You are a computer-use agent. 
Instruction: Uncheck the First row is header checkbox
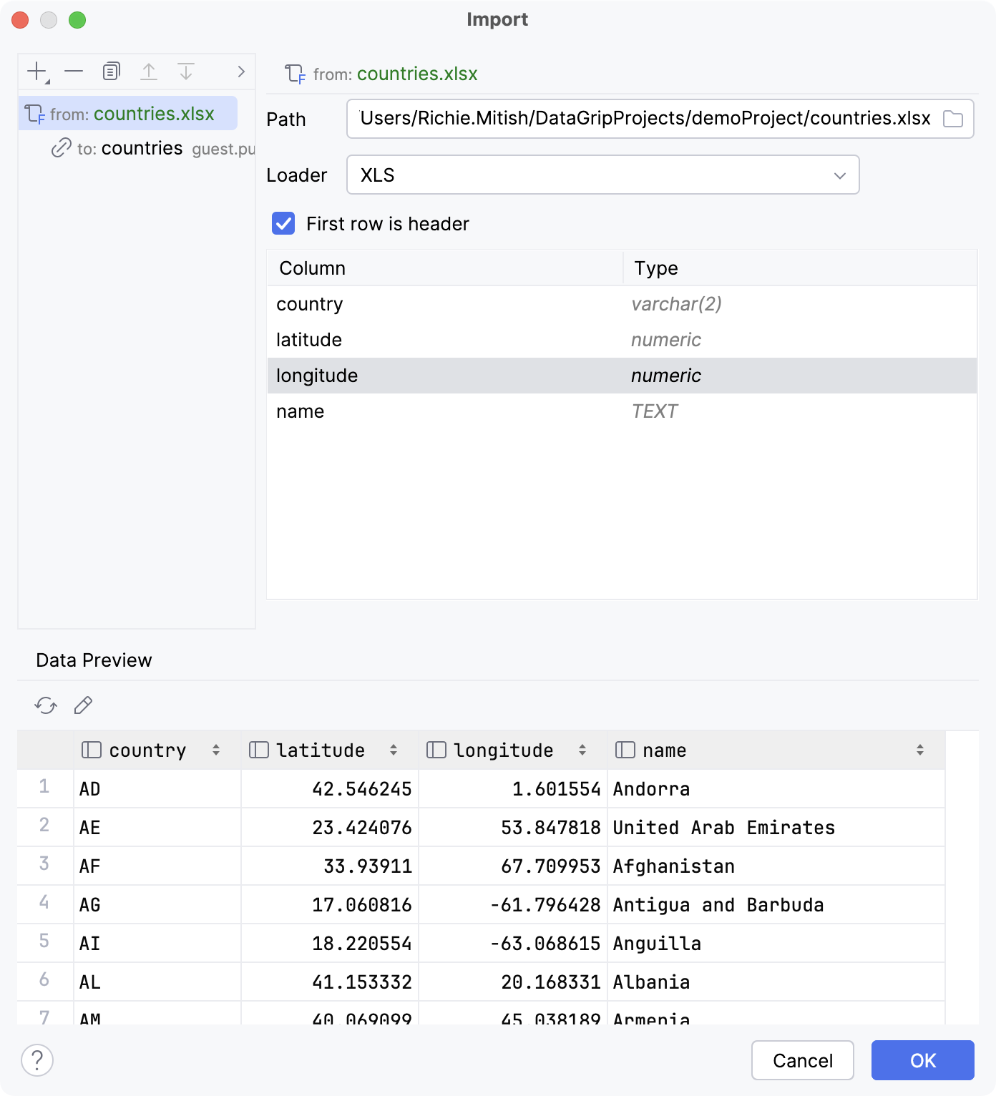click(x=283, y=224)
